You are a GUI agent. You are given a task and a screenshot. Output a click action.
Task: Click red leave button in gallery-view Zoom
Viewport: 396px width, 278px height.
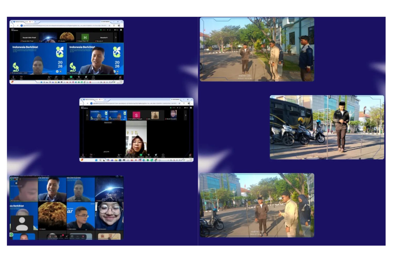(x=83, y=236)
